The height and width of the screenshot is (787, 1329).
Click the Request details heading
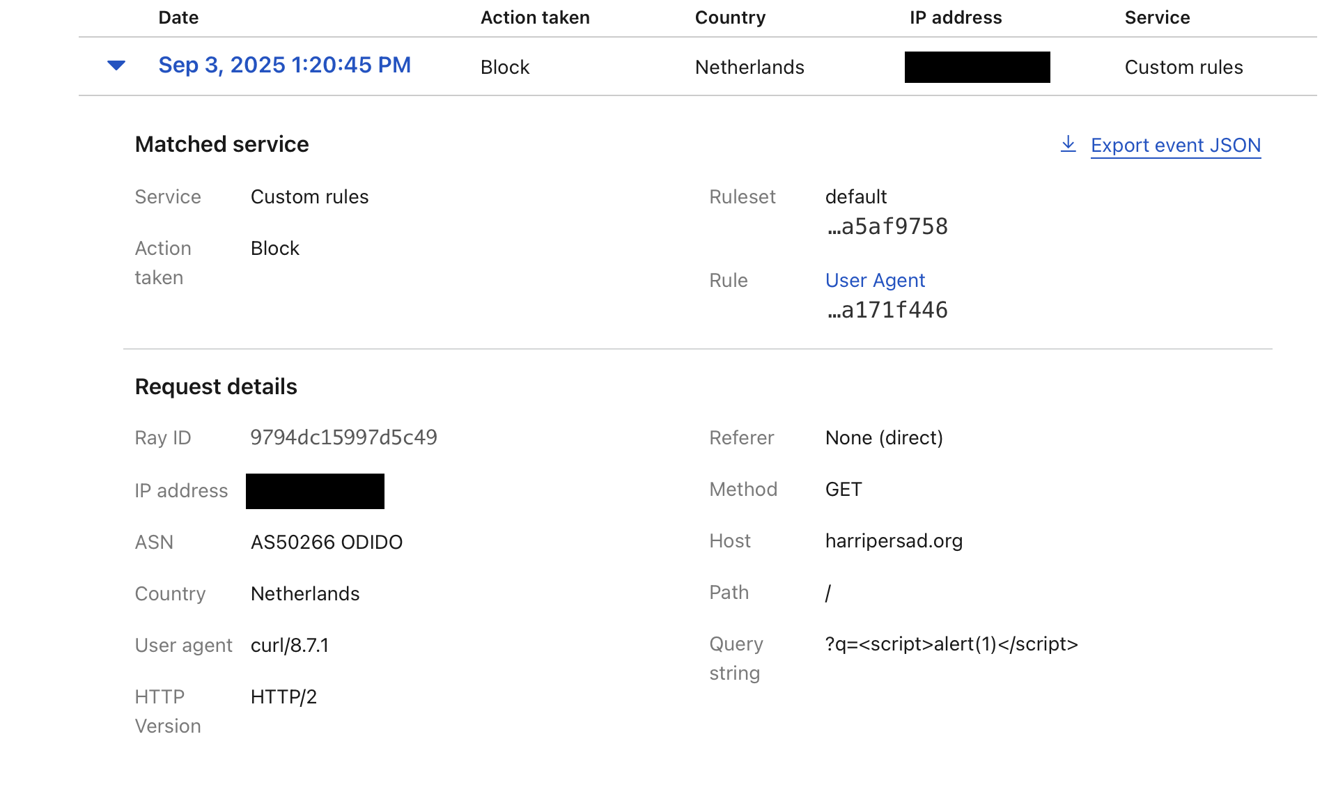coord(216,387)
